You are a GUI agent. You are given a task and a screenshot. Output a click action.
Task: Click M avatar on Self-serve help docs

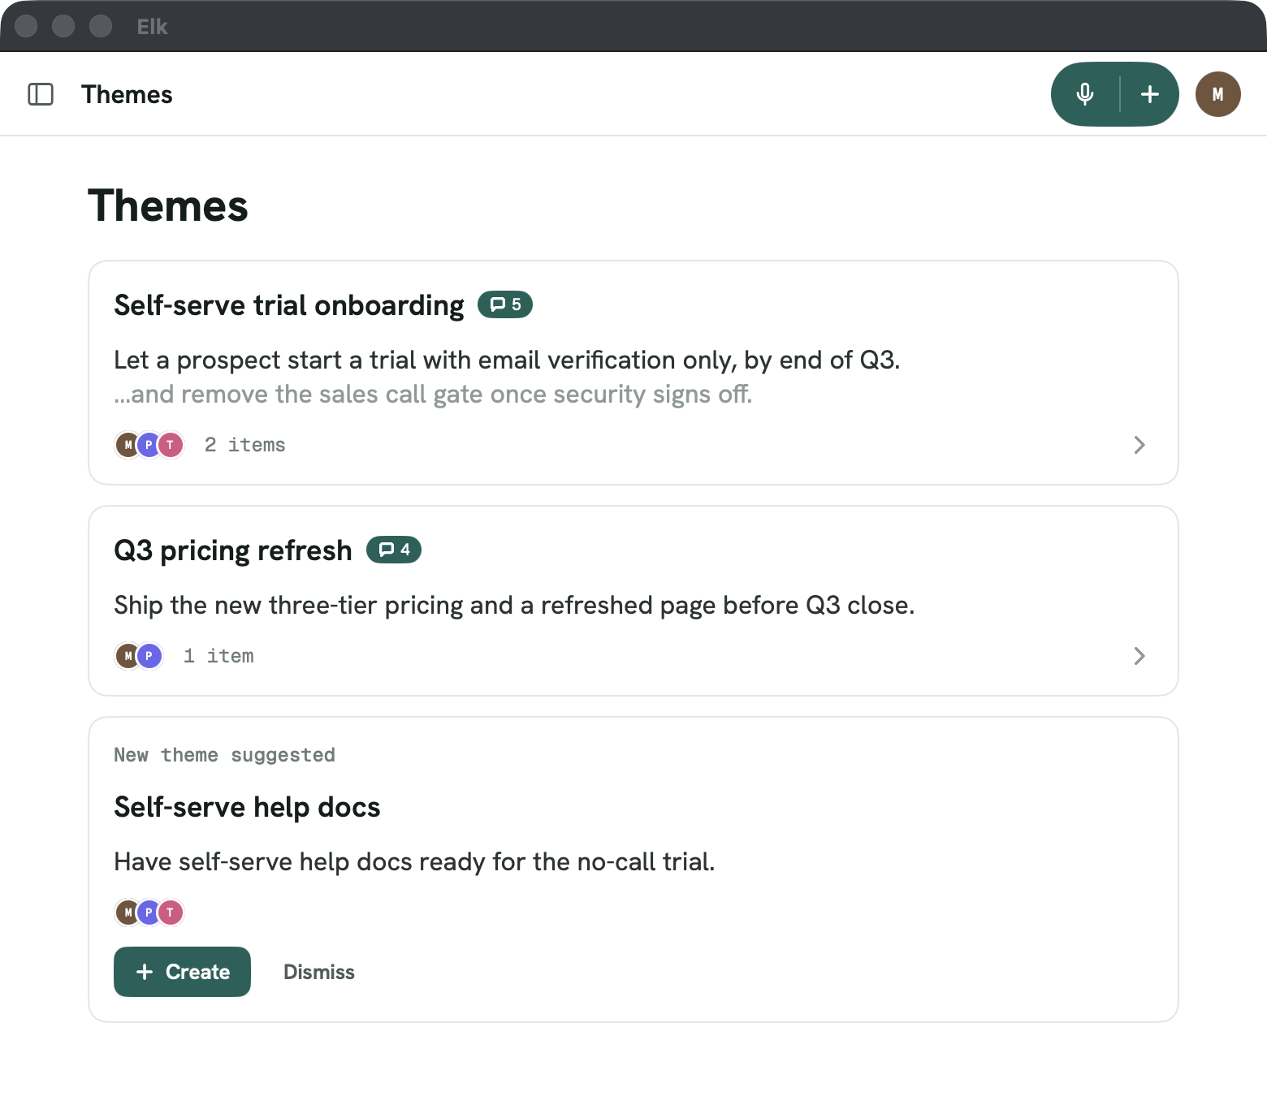128,913
